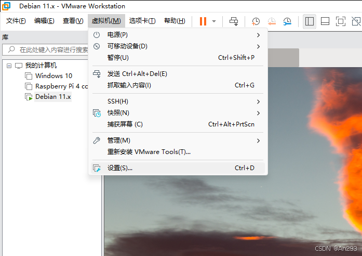Image resolution: width=362 pixels, height=256 pixels.
Task: Click the running Debian 11.x VM icon
Action: pos(29,97)
